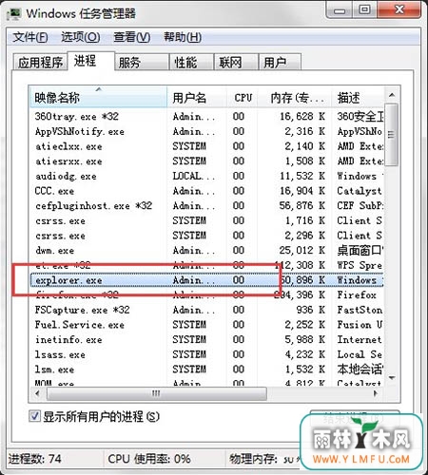Click the horizontal scrollbar thumb
Viewport: 428px width, 475px height.
[157, 393]
